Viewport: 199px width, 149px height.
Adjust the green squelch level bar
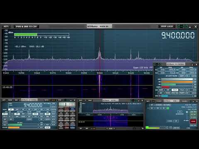pyautogui.click(x=23, y=125)
